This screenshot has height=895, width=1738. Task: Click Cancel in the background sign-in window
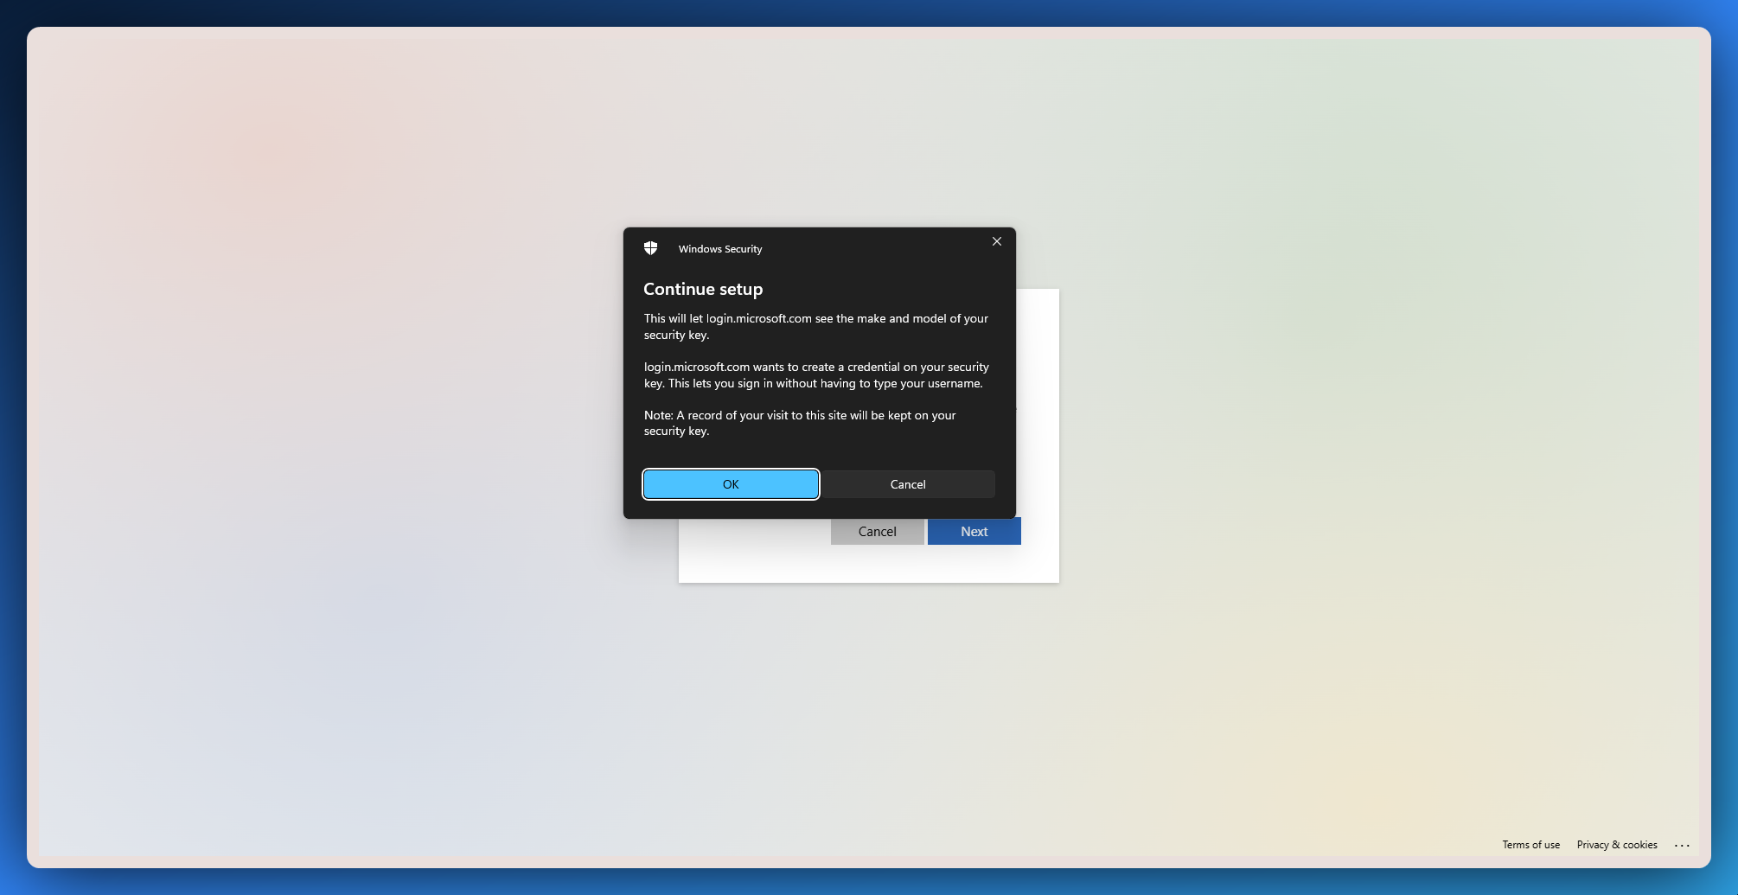click(x=878, y=531)
